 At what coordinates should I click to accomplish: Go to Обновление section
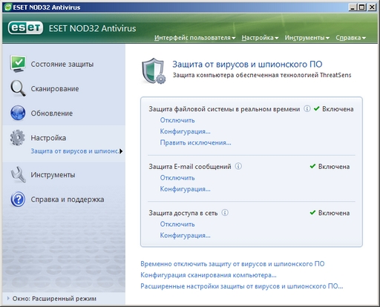tap(52, 113)
